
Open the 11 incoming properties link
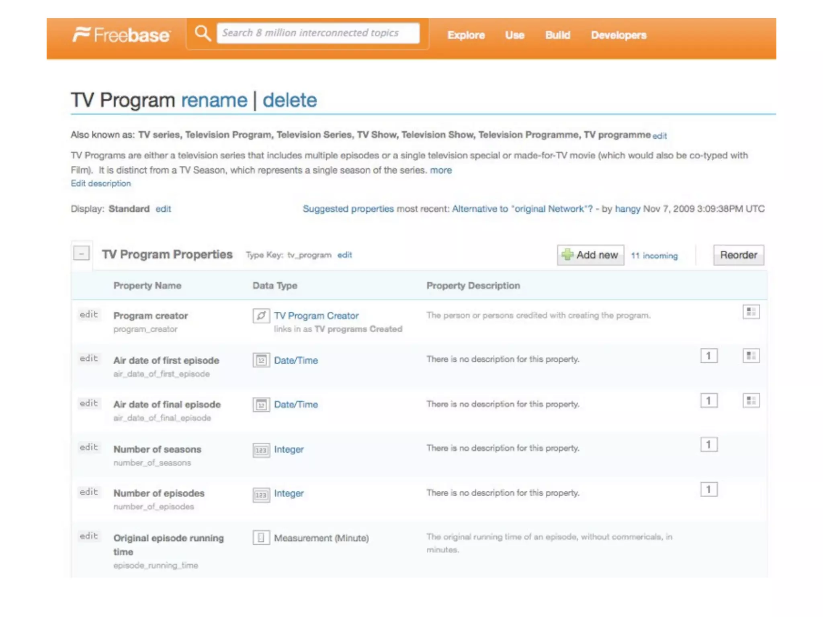click(x=654, y=256)
